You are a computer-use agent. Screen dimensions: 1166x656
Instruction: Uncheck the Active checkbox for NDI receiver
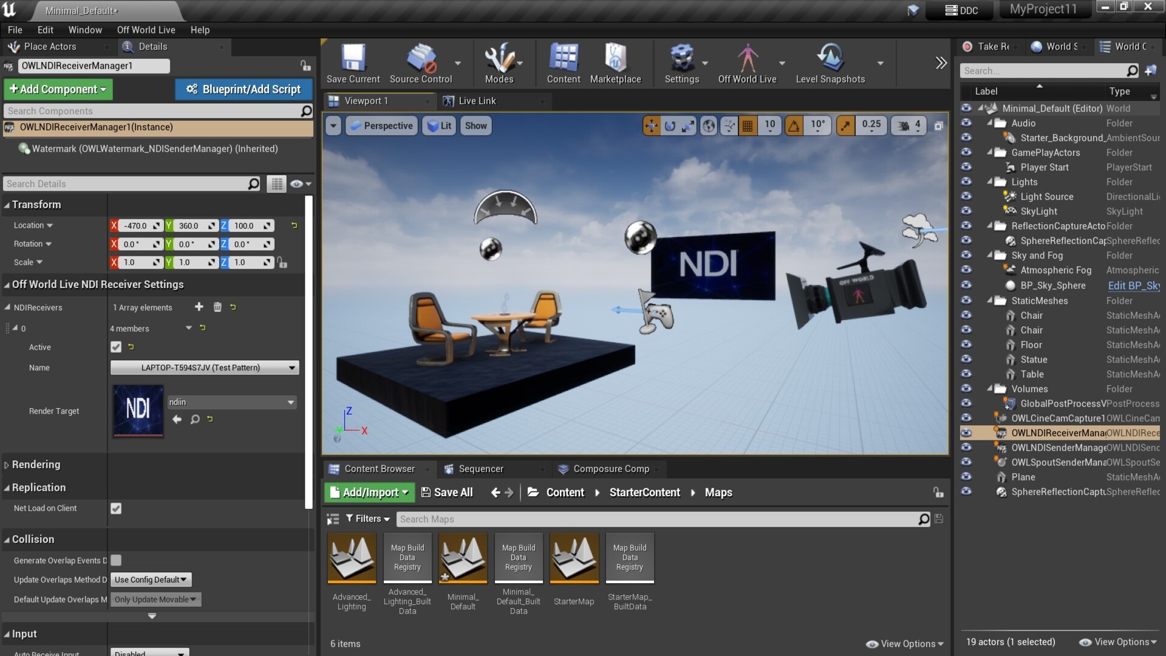(116, 347)
